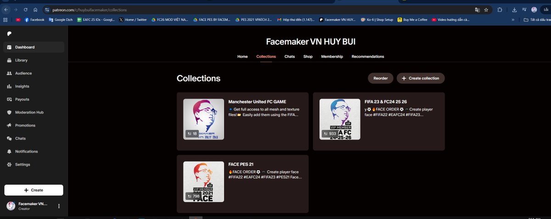
Task: Switch to the Home tab
Action: point(242,56)
